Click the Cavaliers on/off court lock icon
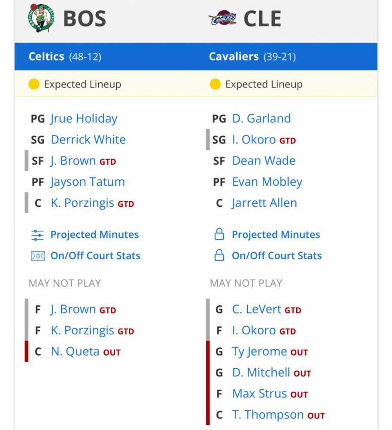 [219, 256]
